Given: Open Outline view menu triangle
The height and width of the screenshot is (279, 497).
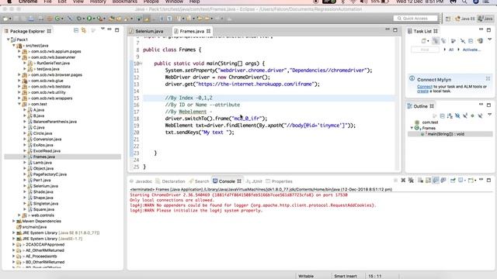Looking at the screenshot, I should tap(490, 114).
